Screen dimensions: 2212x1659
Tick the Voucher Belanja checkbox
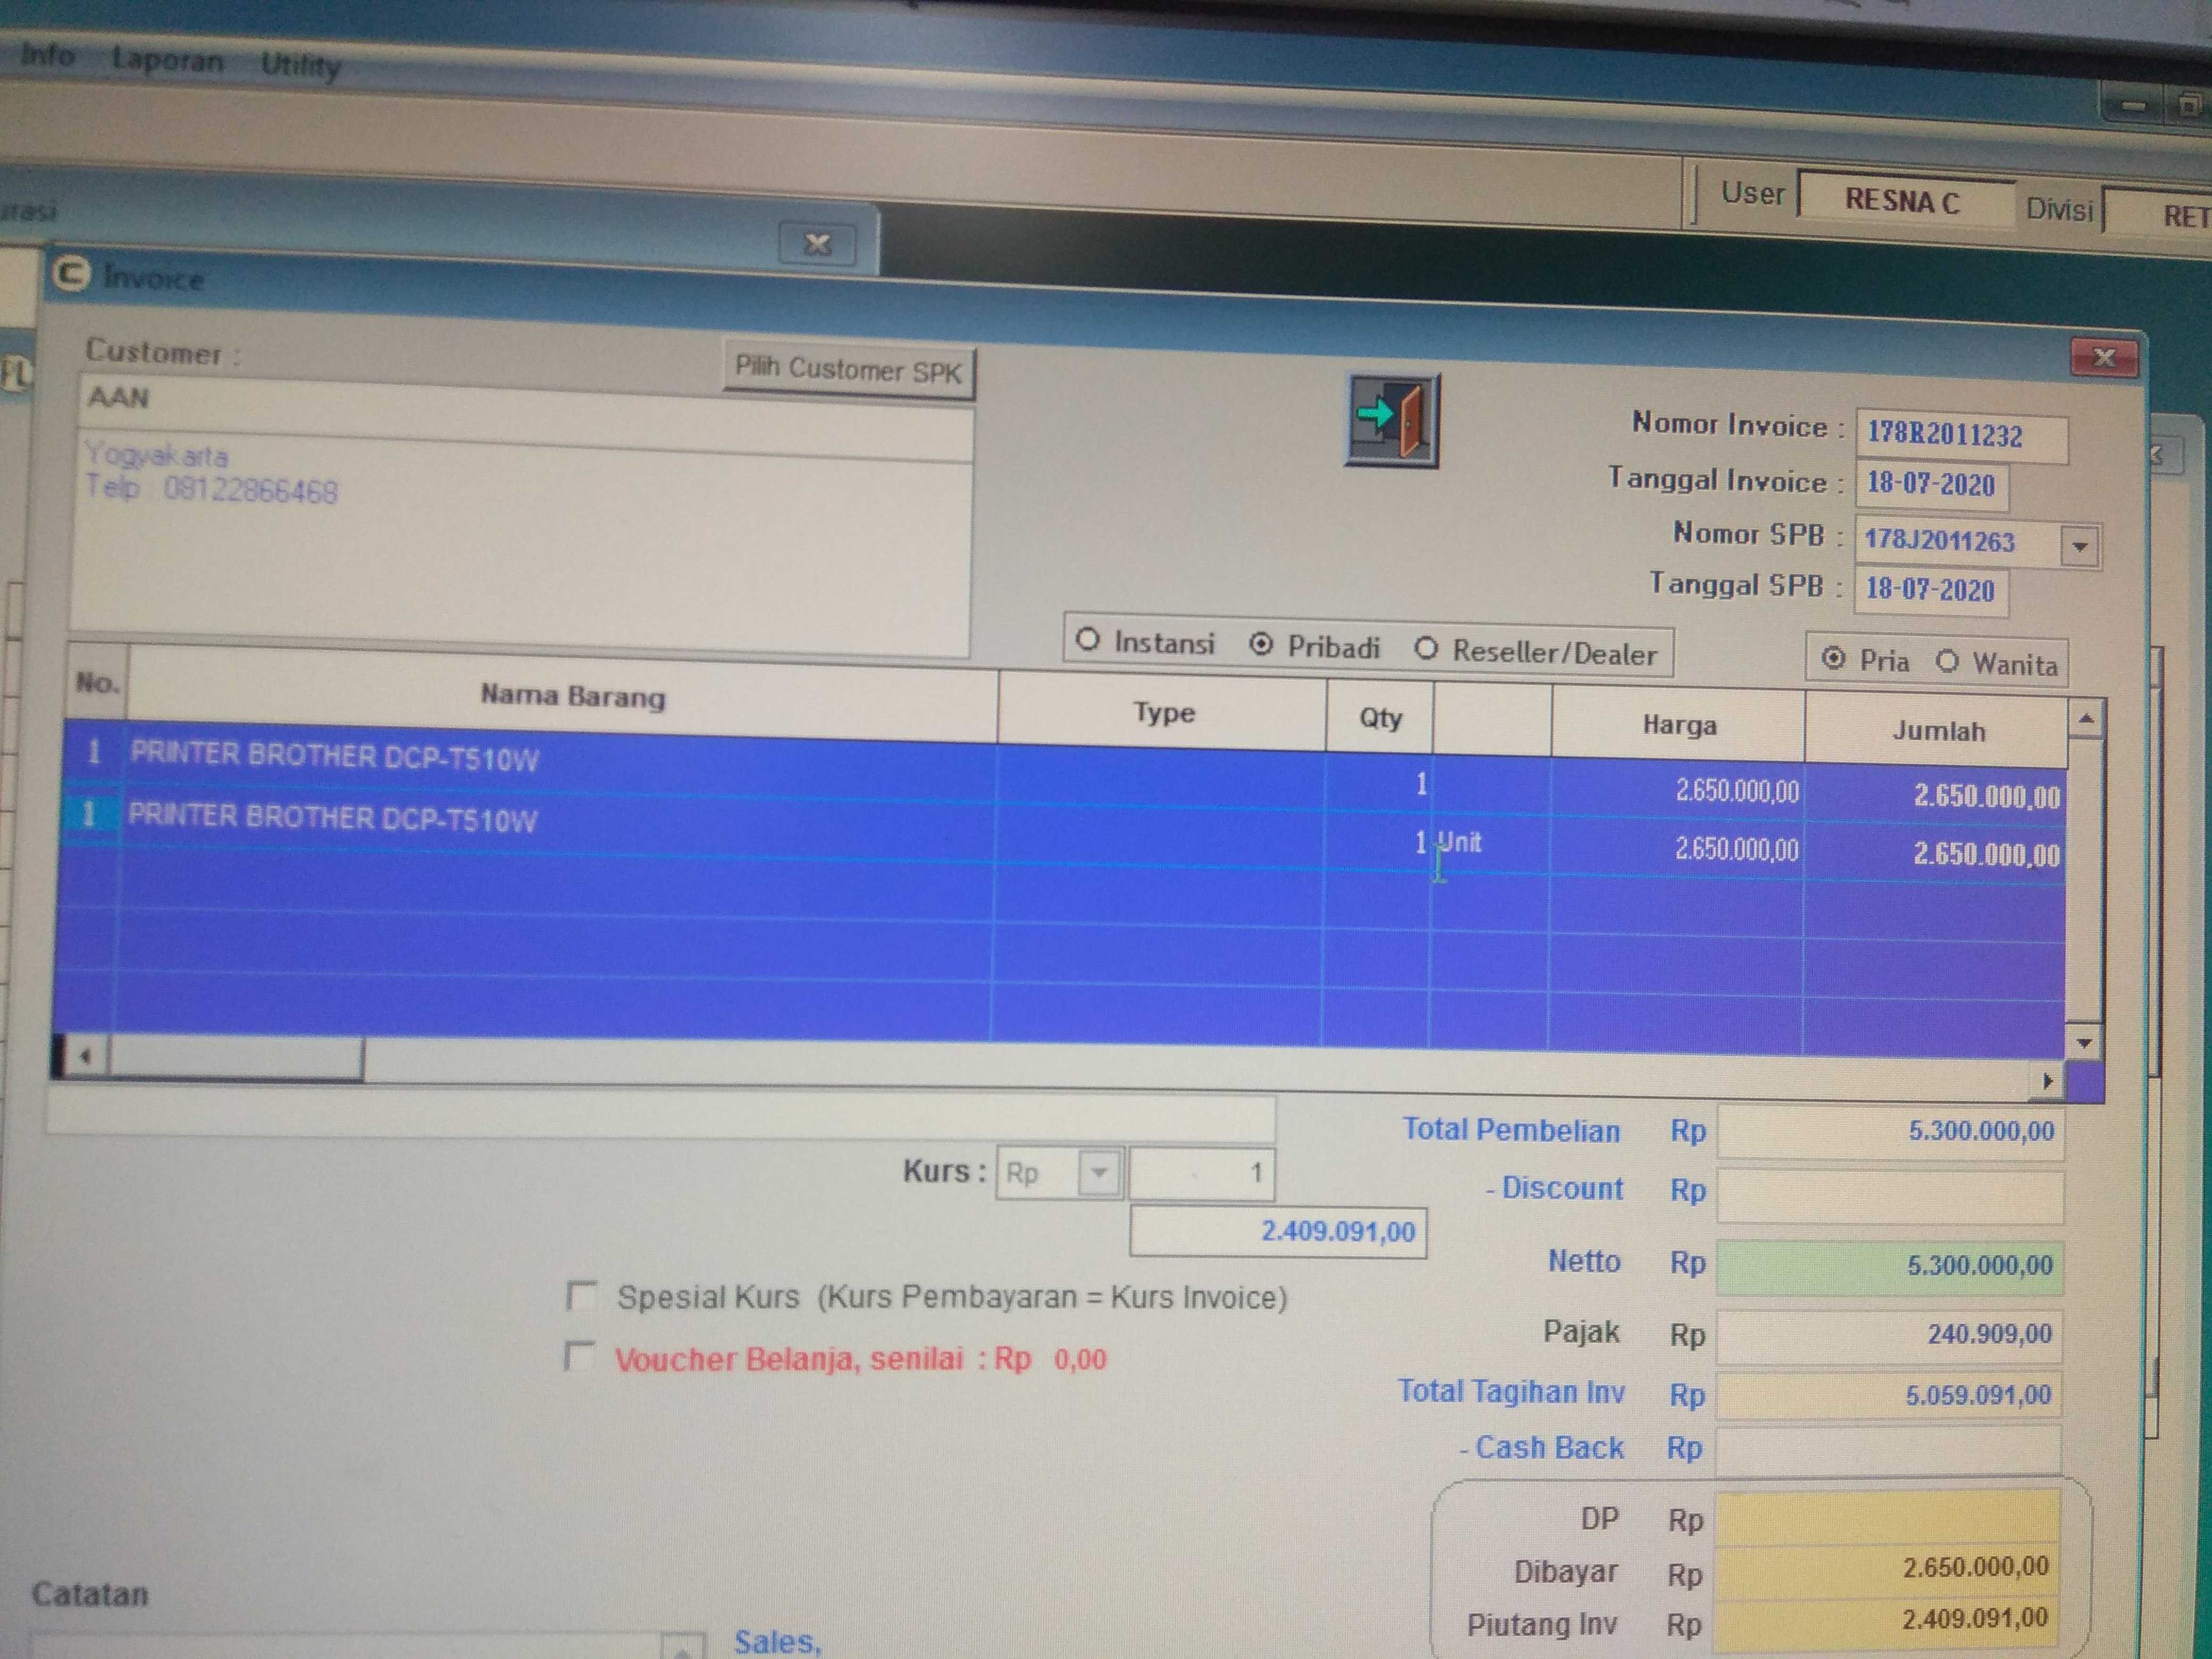coord(580,1357)
